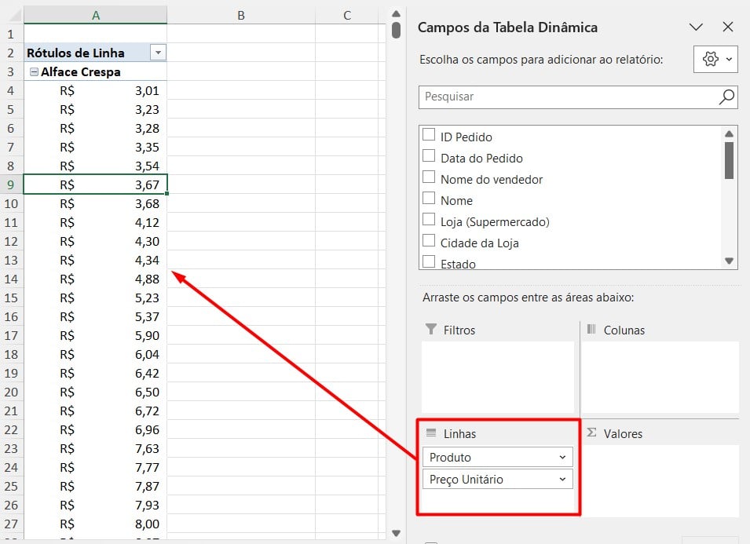Click the search magnifier icon in Pesquisar
This screenshot has height=544, width=750.
[x=726, y=97]
